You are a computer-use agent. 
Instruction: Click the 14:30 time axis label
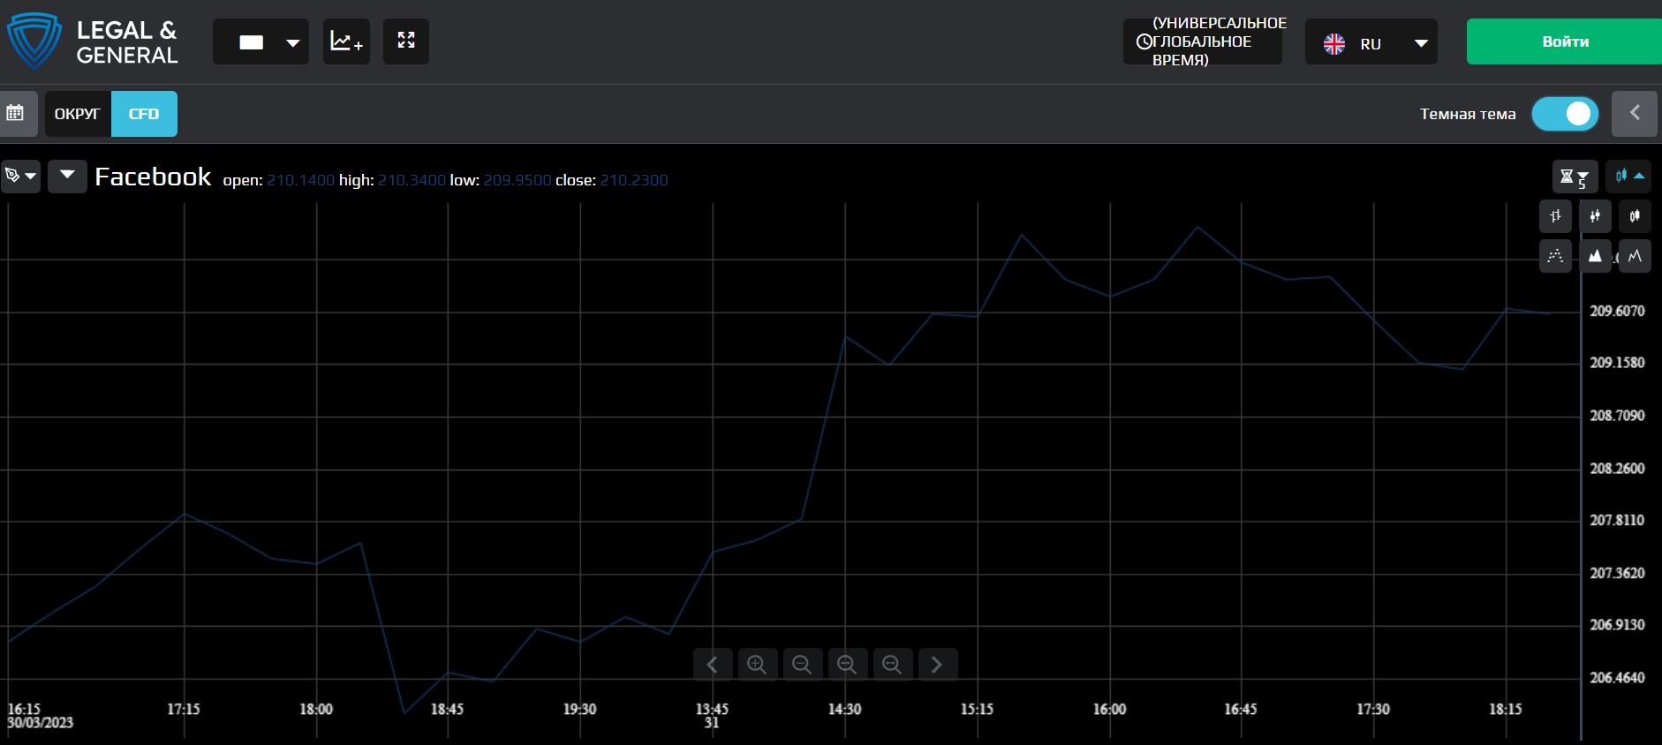click(x=844, y=709)
